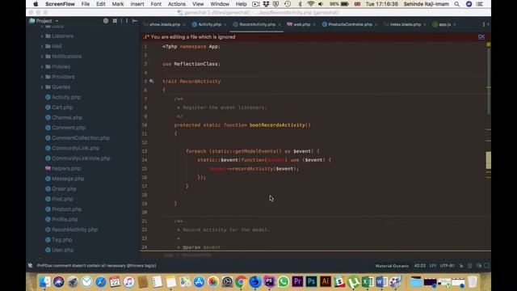This screenshot has width=517, height=291.
Task: Open Launchpad rocket icon in dock
Action: [73, 282]
